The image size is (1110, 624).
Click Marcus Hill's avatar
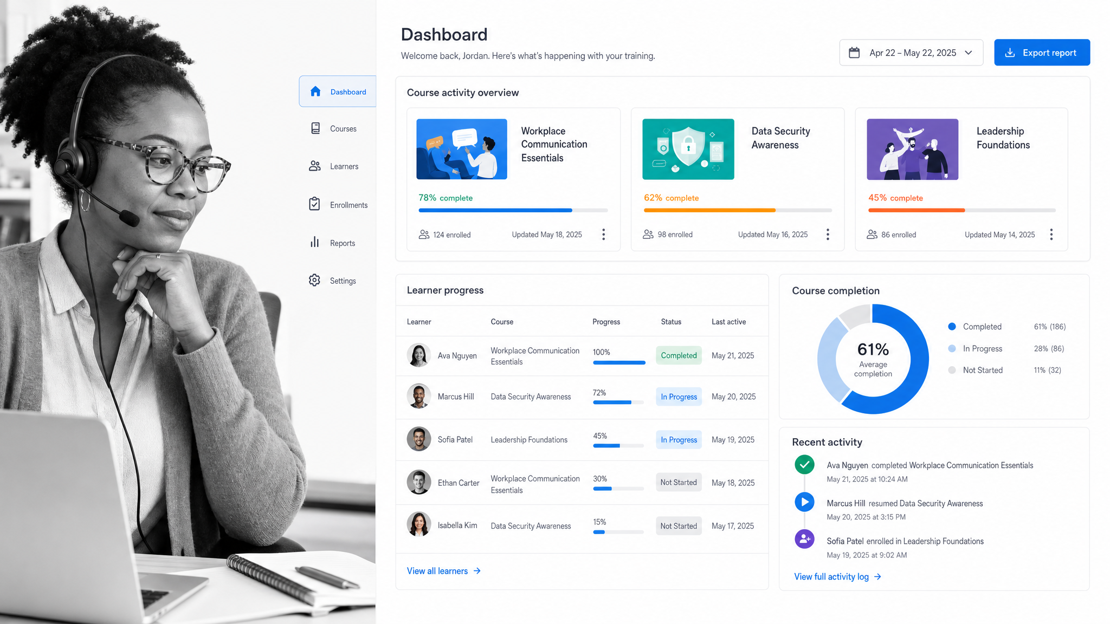coord(418,396)
